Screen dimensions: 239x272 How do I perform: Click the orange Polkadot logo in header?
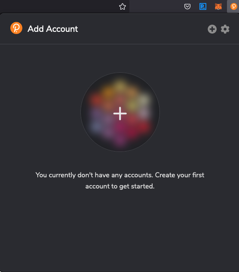tap(16, 28)
